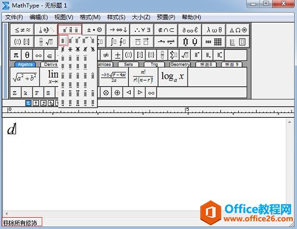Open the 格式(M) menu
297x229 pixels.
[x=90, y=17]
